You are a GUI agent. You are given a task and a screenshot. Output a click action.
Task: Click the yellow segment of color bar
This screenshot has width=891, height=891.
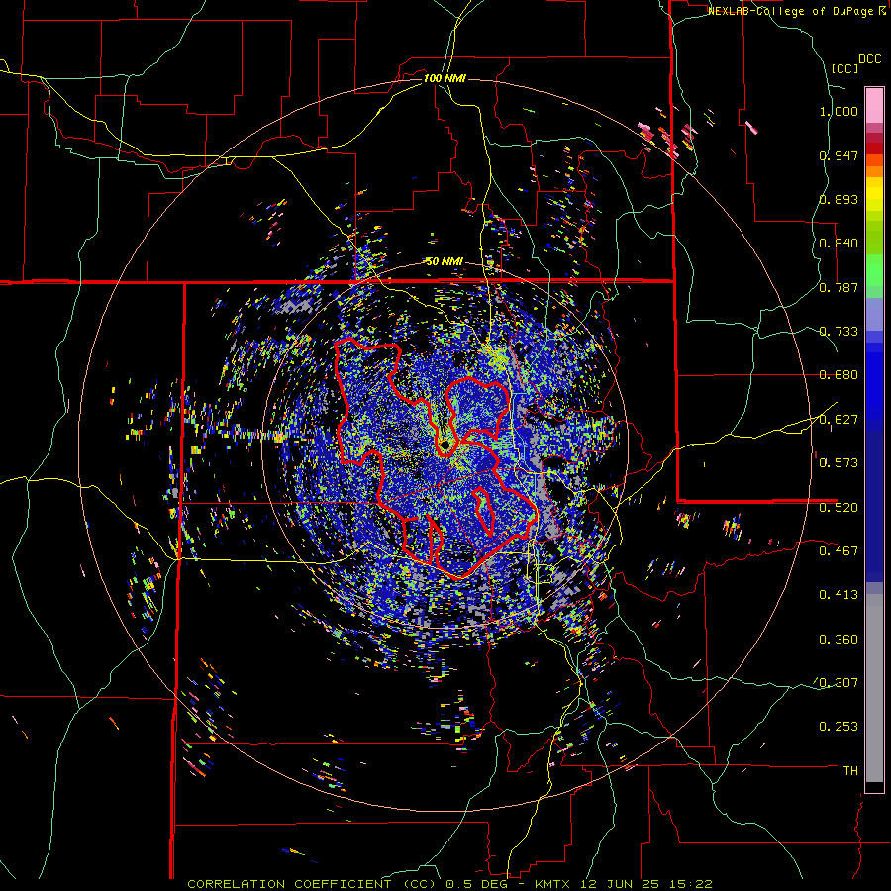[x=874, y=194]
